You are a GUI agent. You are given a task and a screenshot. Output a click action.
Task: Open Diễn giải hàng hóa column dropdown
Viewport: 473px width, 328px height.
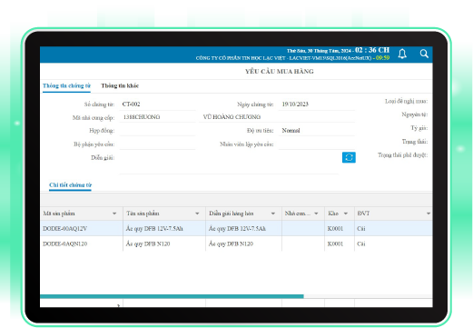pyautogui.click(x=273, y=214)
